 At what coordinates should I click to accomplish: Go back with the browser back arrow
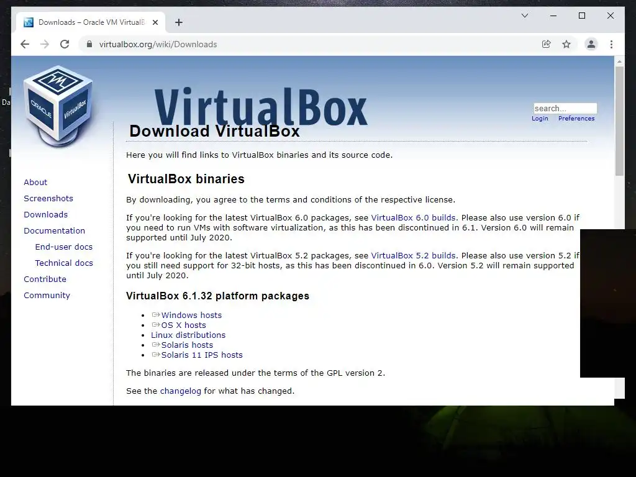coord(25,44)
